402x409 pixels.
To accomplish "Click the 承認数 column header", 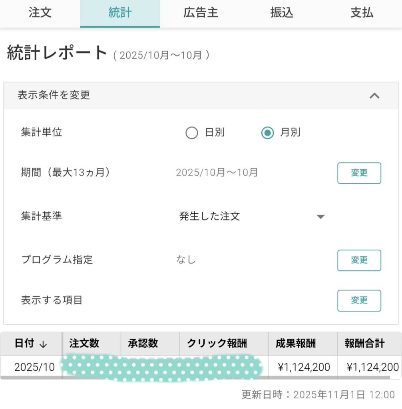I will pyautogui.click(x=143, y=343).
